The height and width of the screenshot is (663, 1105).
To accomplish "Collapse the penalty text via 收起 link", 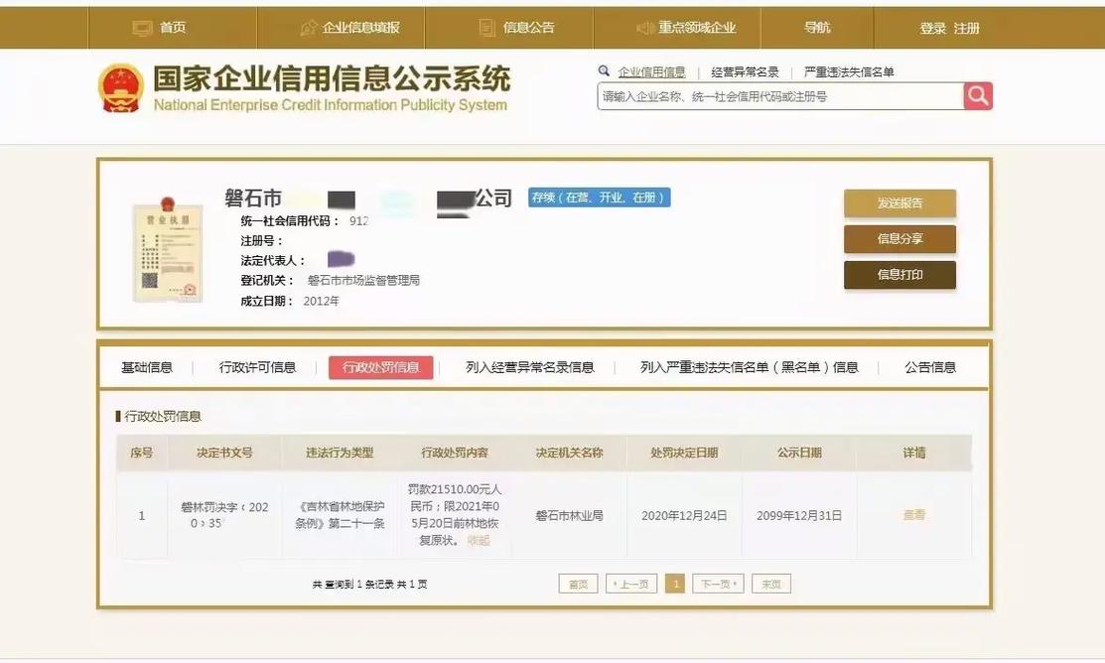I will pyautogui.click(x=479, y=541).
